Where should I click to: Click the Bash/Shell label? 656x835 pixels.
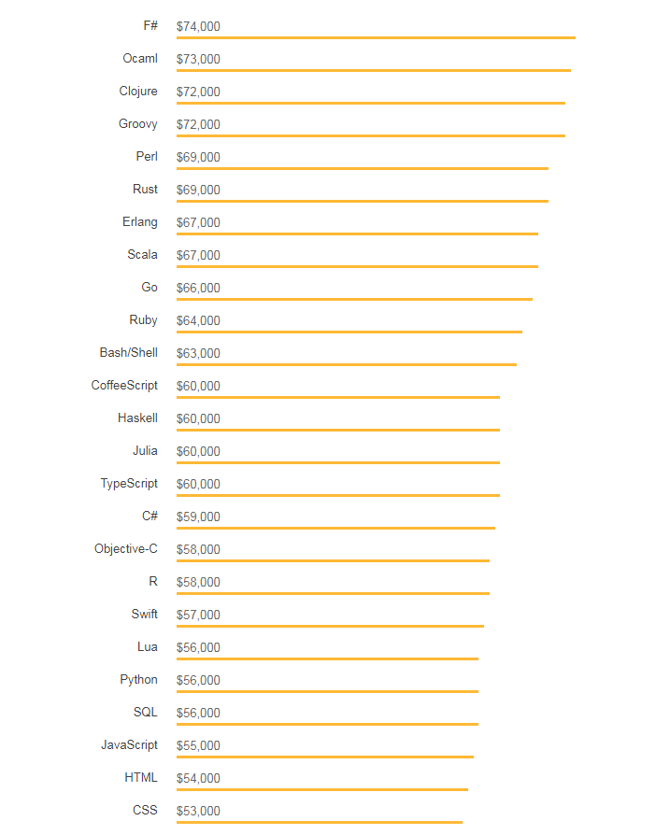129,353
